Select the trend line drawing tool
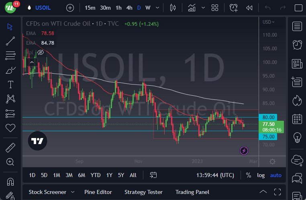 coord(10,41)
